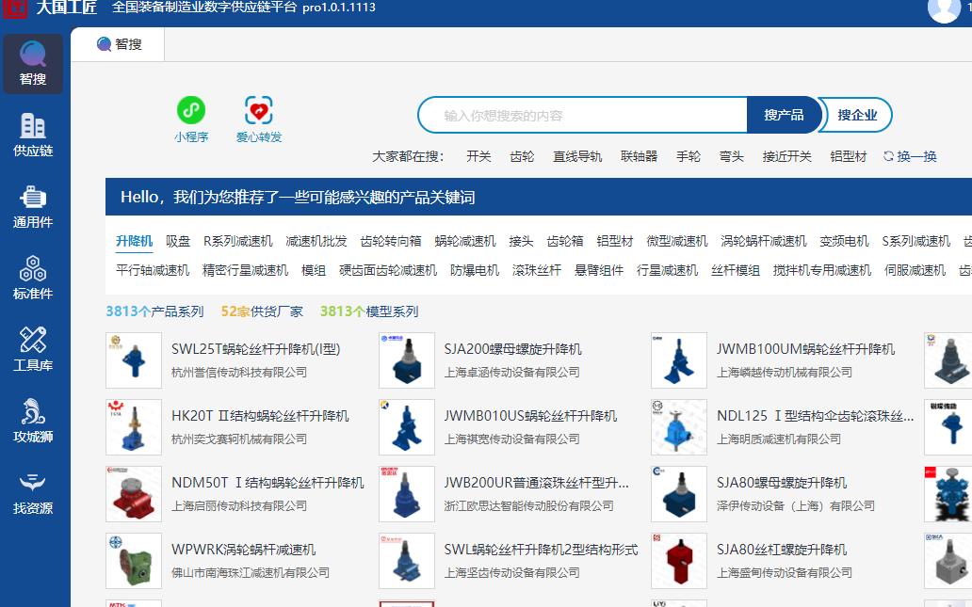Open HK20T Ⅱ结构蜗轮丝杆升降机 thumbnail

(x=134, y=427)
